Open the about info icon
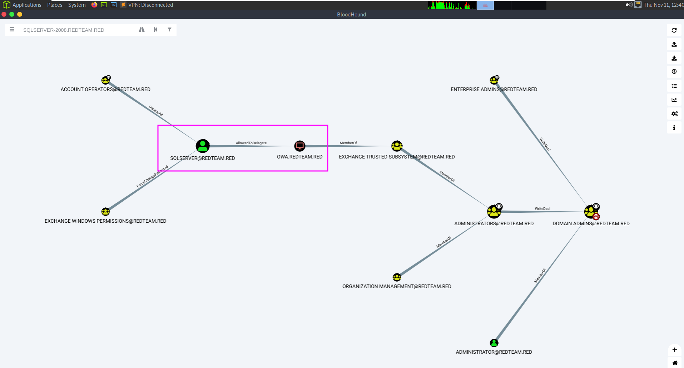 click(x=674, y=128)
